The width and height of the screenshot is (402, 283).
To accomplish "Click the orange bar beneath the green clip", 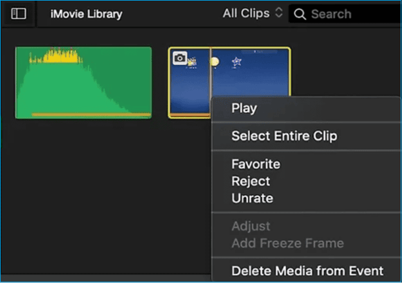I will tap(90, 114).
